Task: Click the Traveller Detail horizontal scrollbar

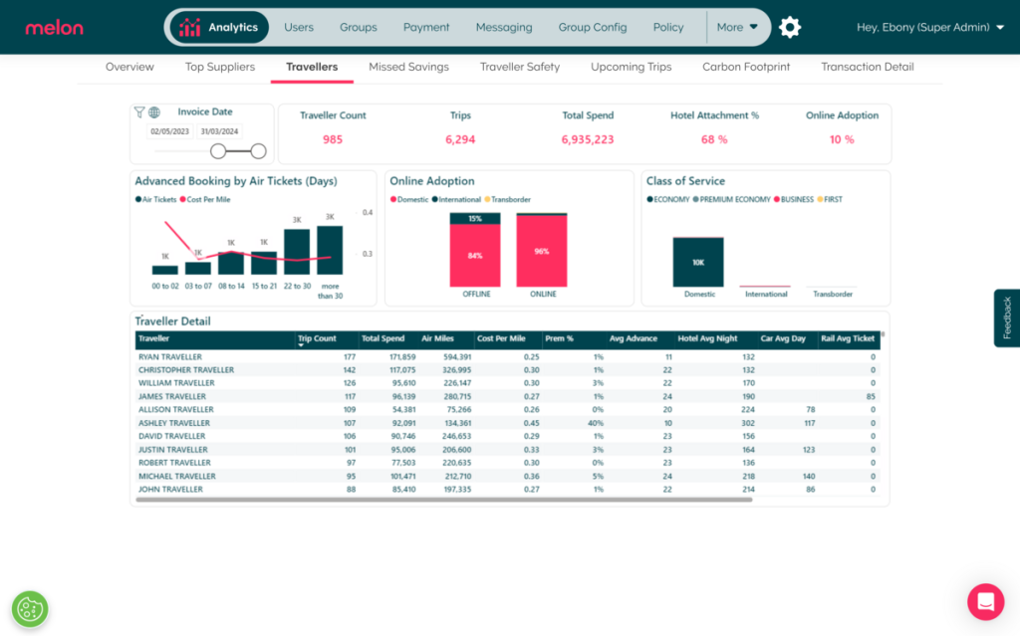Action: (443, 500)
